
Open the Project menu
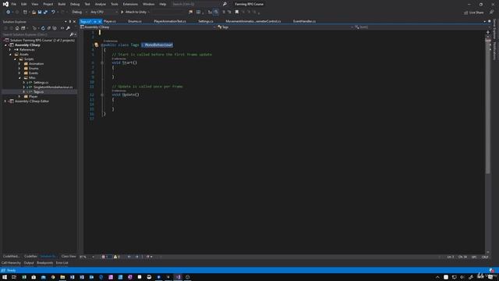[x=48, y=4]
